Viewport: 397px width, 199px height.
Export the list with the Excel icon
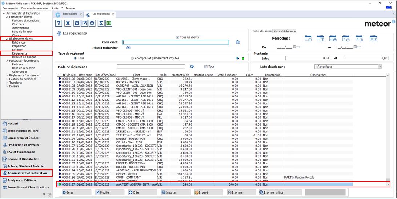(109, 23)
